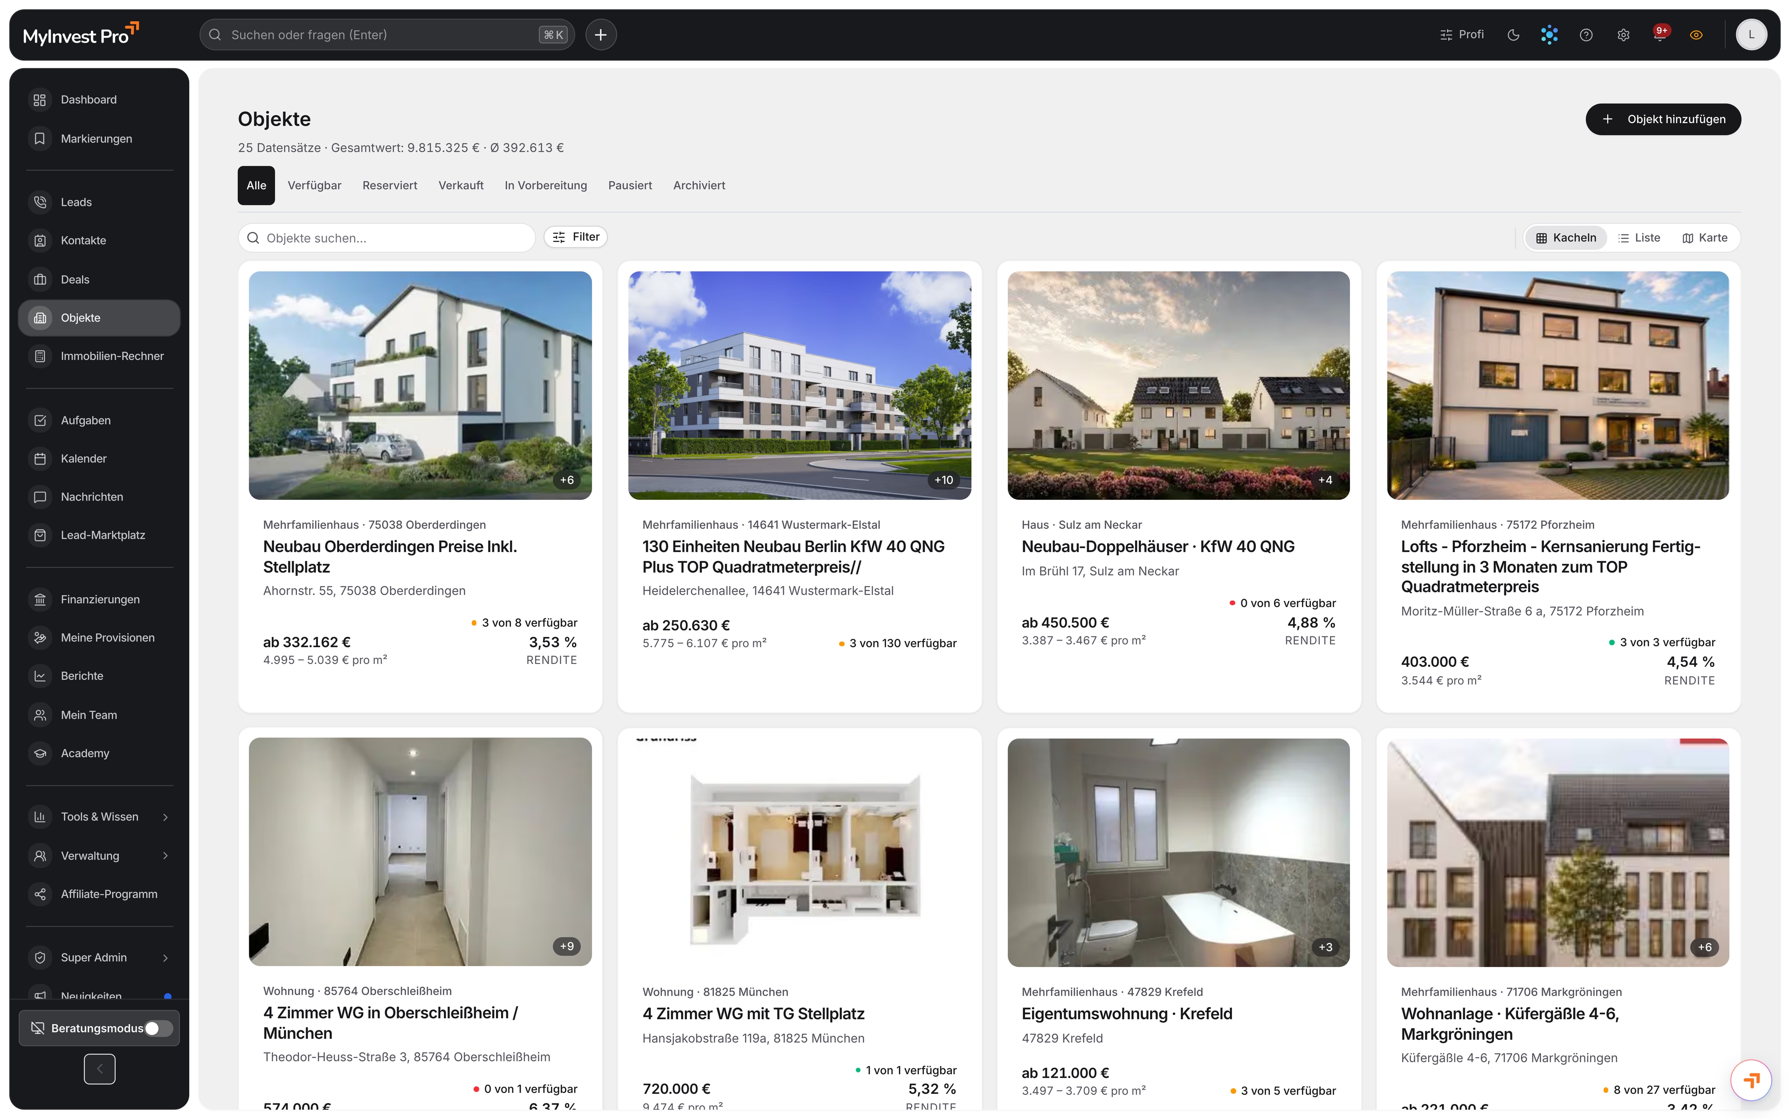Image resolution: width=1790 pixels, height=1119 pixels.
Task: Open Berichte chart icon
Action: click(40, 676)
